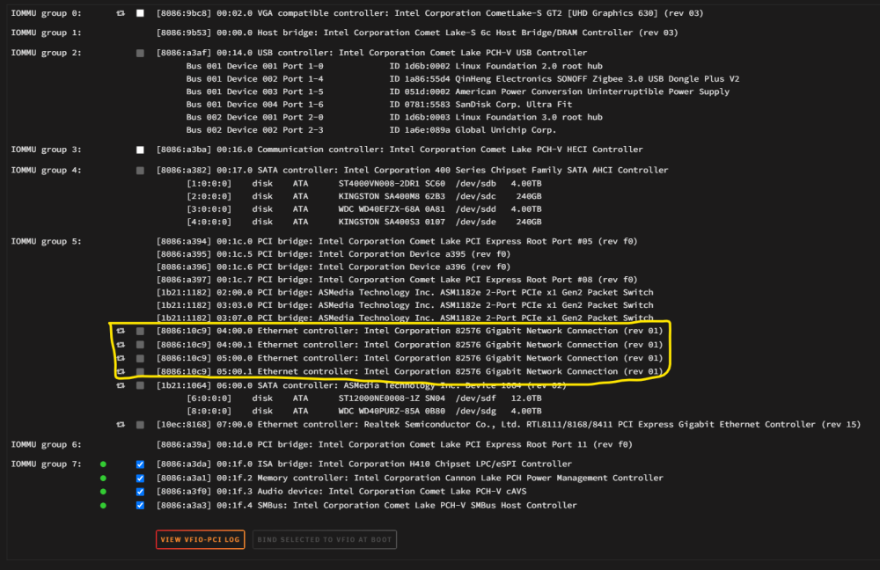
Task: Click reset icon beside VGA compatible controller
Action: [x=121, y=13]
